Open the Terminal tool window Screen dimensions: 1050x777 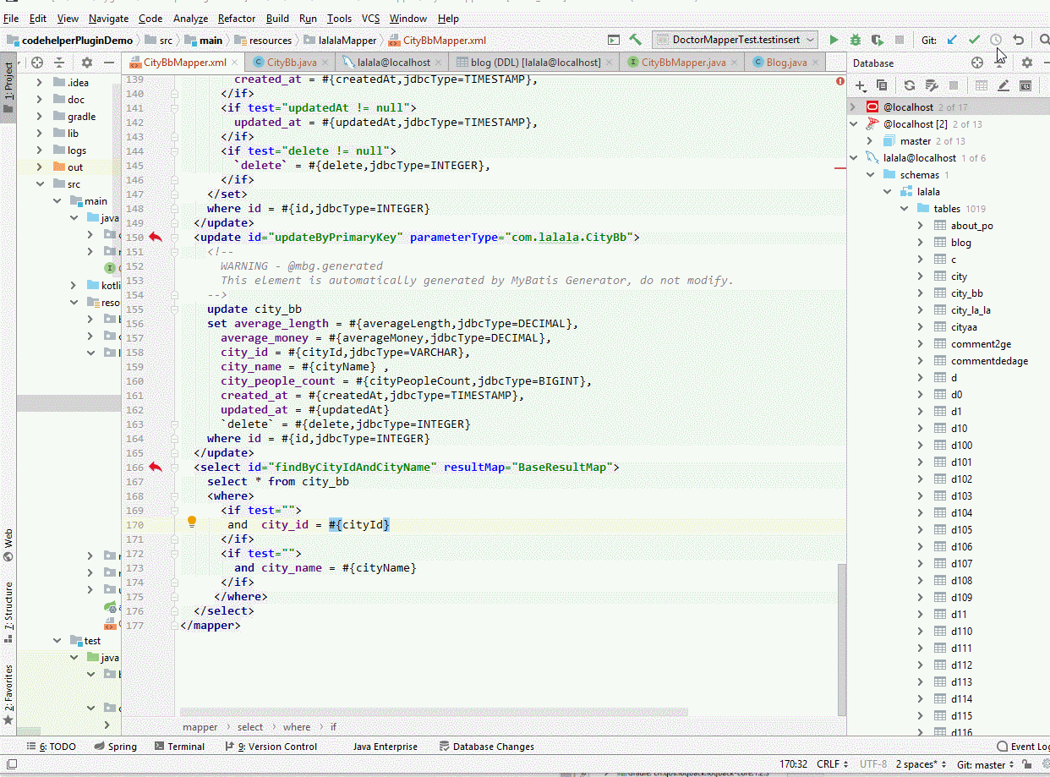tap(180, 747)
